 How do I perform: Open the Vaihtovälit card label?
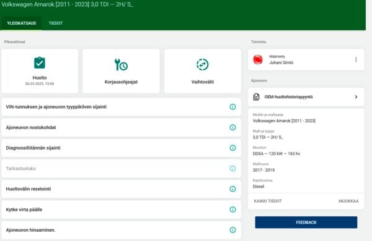click(x=202, y=82)
